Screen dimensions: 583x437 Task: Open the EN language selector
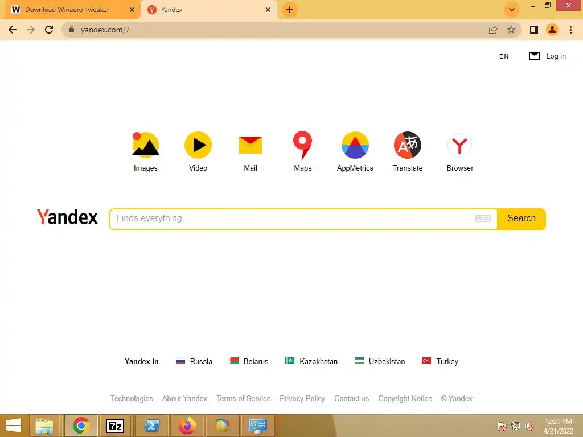coord(504,56)
